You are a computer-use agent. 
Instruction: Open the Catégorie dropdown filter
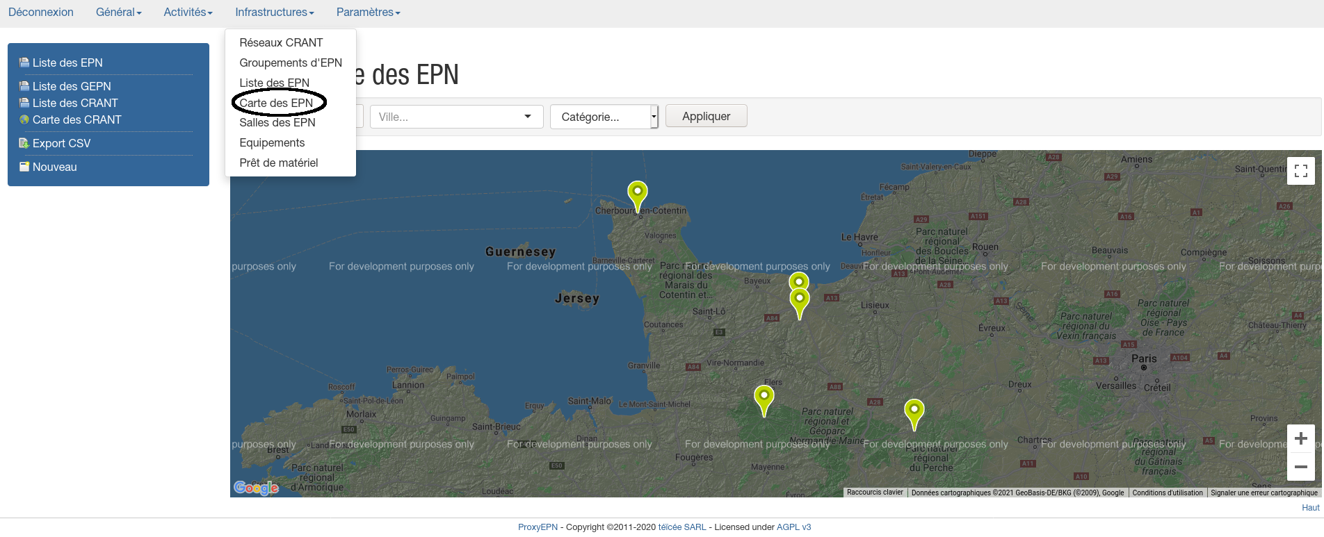point(604,117)
